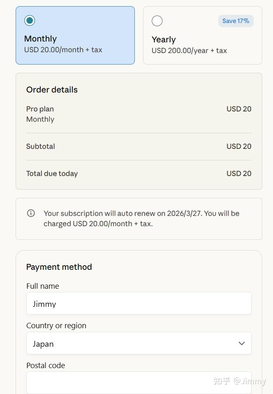Click the Payment method heading
This screenshot has width=273, height=394.
pos(59,267)
